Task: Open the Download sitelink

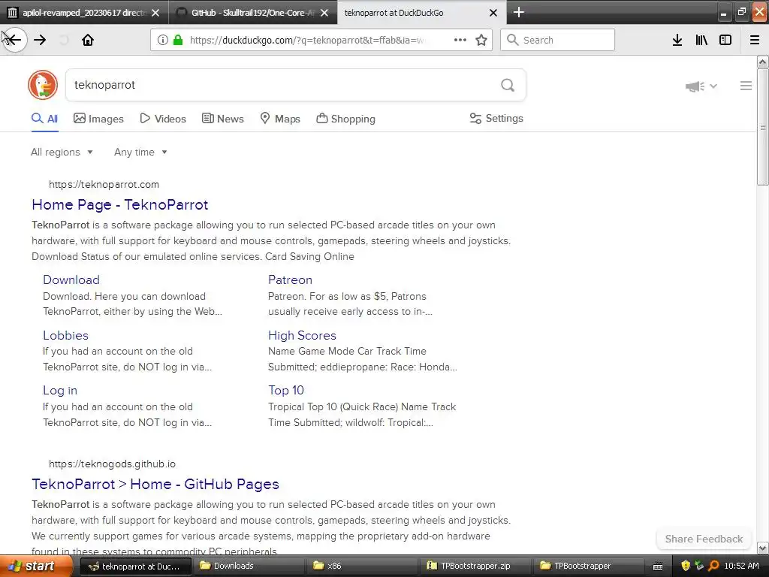Action: [x=71, y=279]
